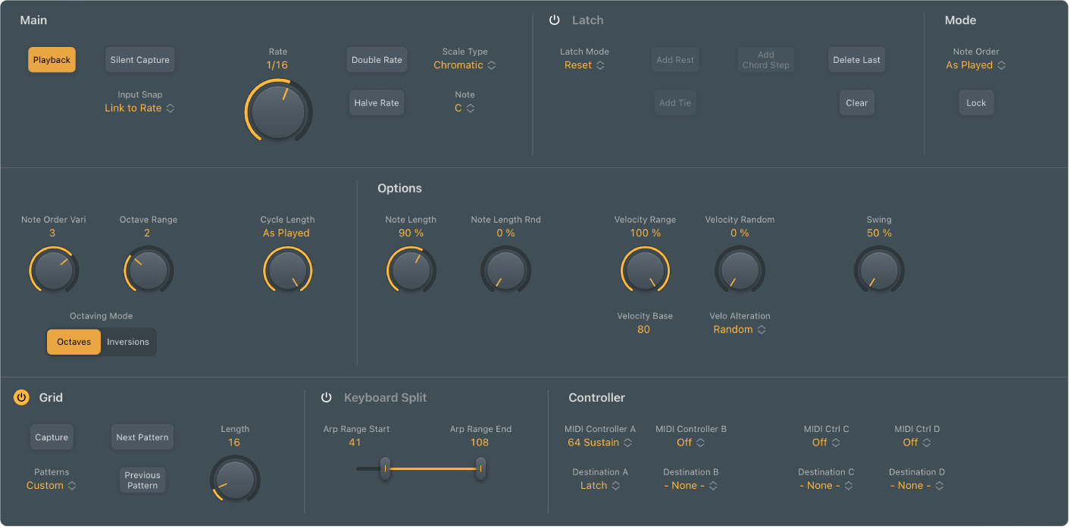Image resolution: width=1070 pixels, height=529 pixels.
Task: Open the Scale Type dropdown set to Chromatic
Action: [x=465, y=65]
